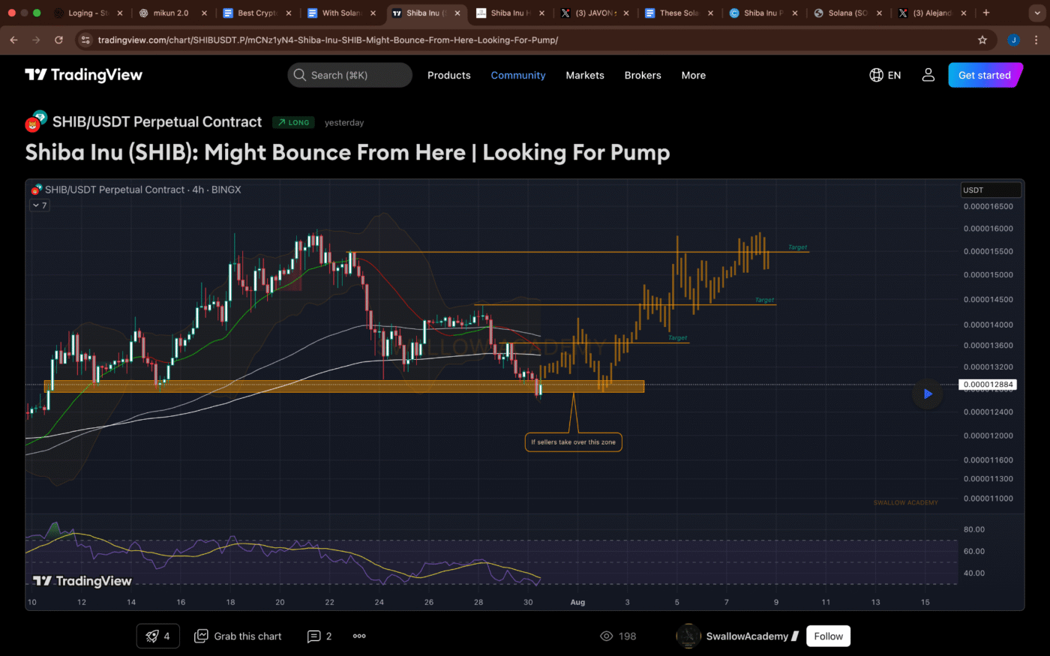1050x656 pixels.
Task: Click the Aug label on time axis
Action: pyautogui.click(x=577, y=602)
